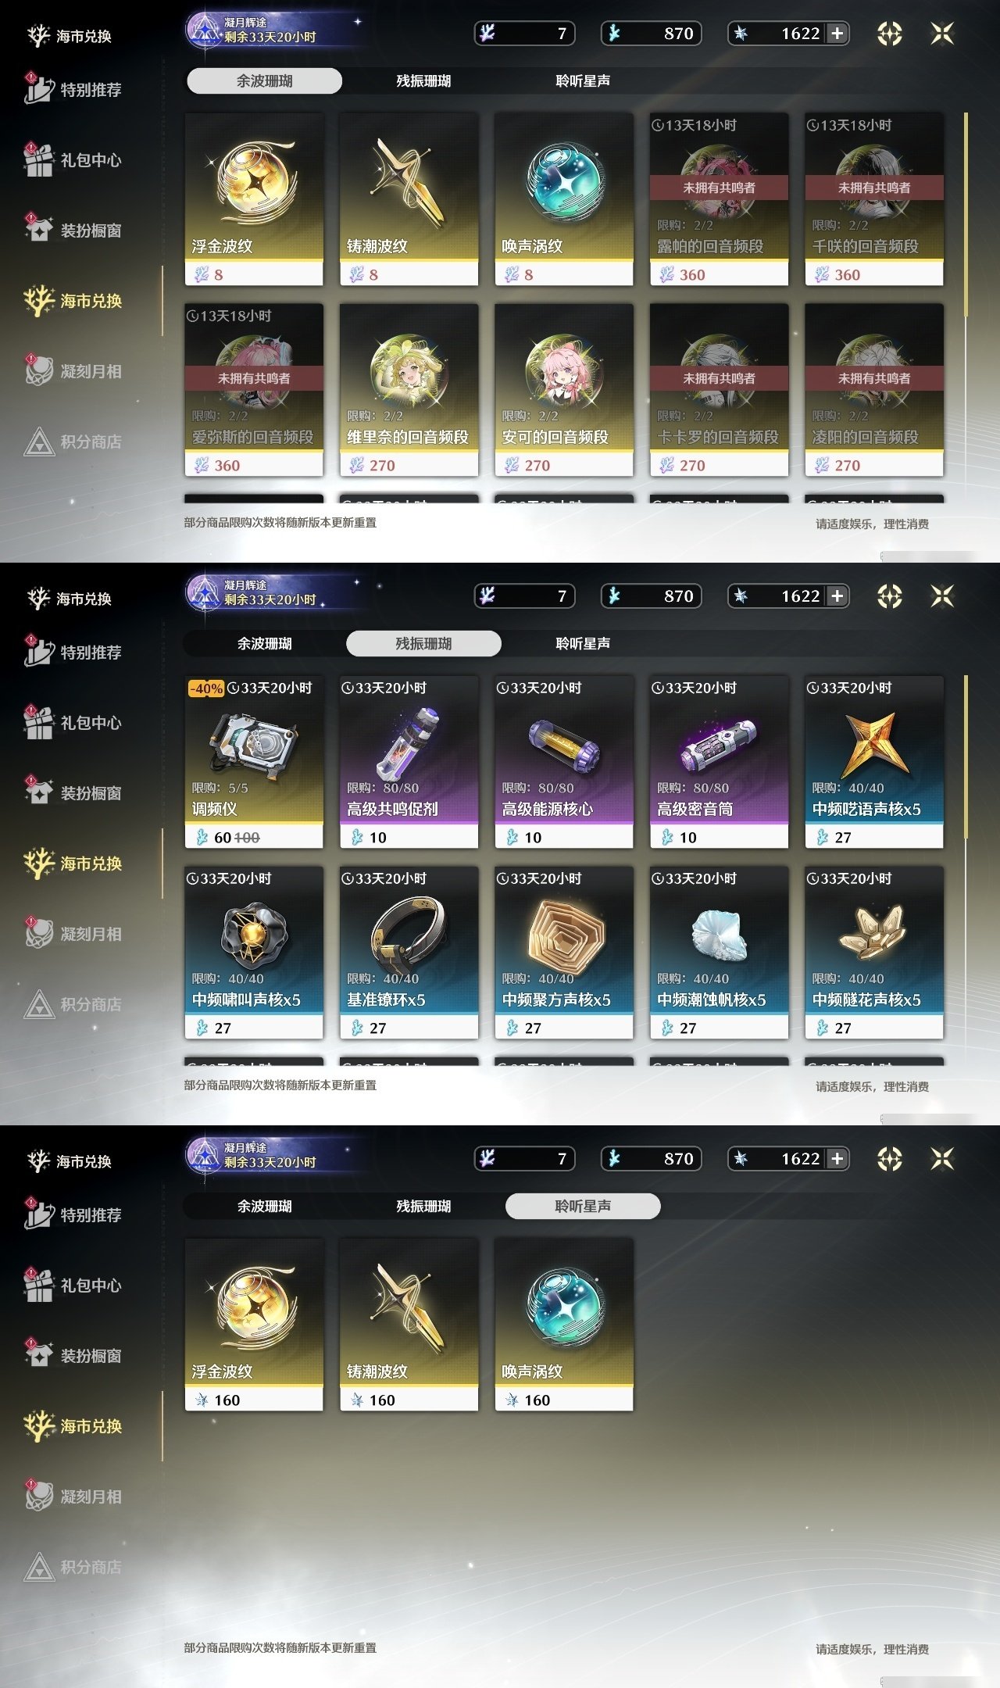The image size is (1000, 1688).
Task: Select locked 露帕的回音频段 card
Action: point(719,199)
